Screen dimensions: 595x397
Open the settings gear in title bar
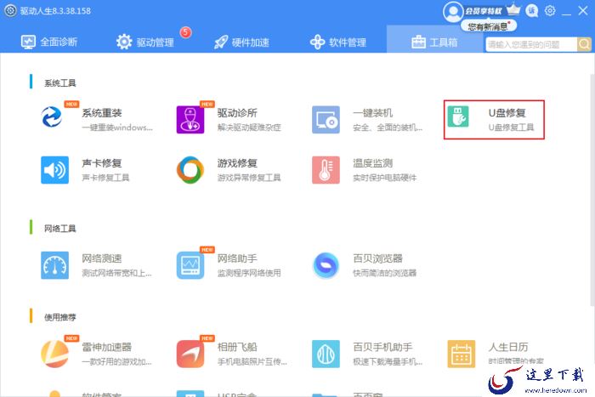(550, 11)
